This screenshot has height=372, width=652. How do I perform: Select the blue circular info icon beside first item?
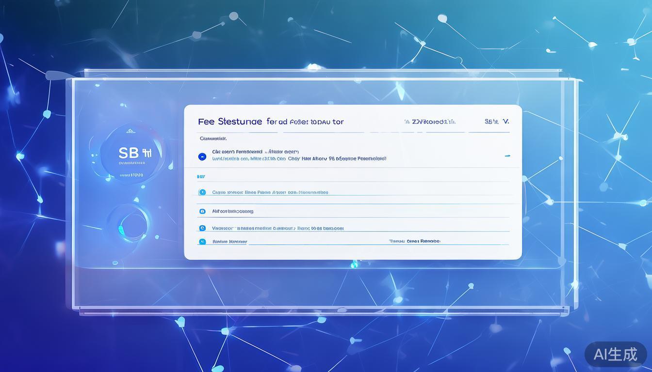tap(202, 156)
